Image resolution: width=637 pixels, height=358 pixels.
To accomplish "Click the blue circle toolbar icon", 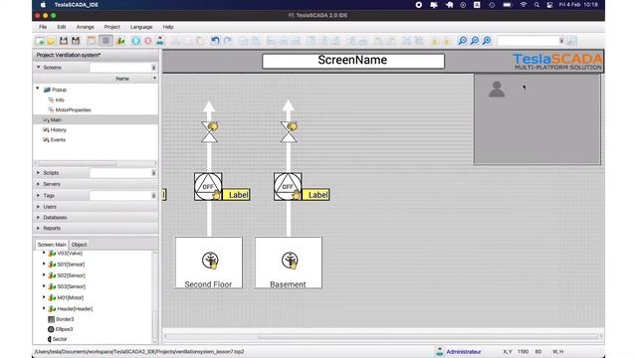I will pyautogui.click(x=136, y=41).
